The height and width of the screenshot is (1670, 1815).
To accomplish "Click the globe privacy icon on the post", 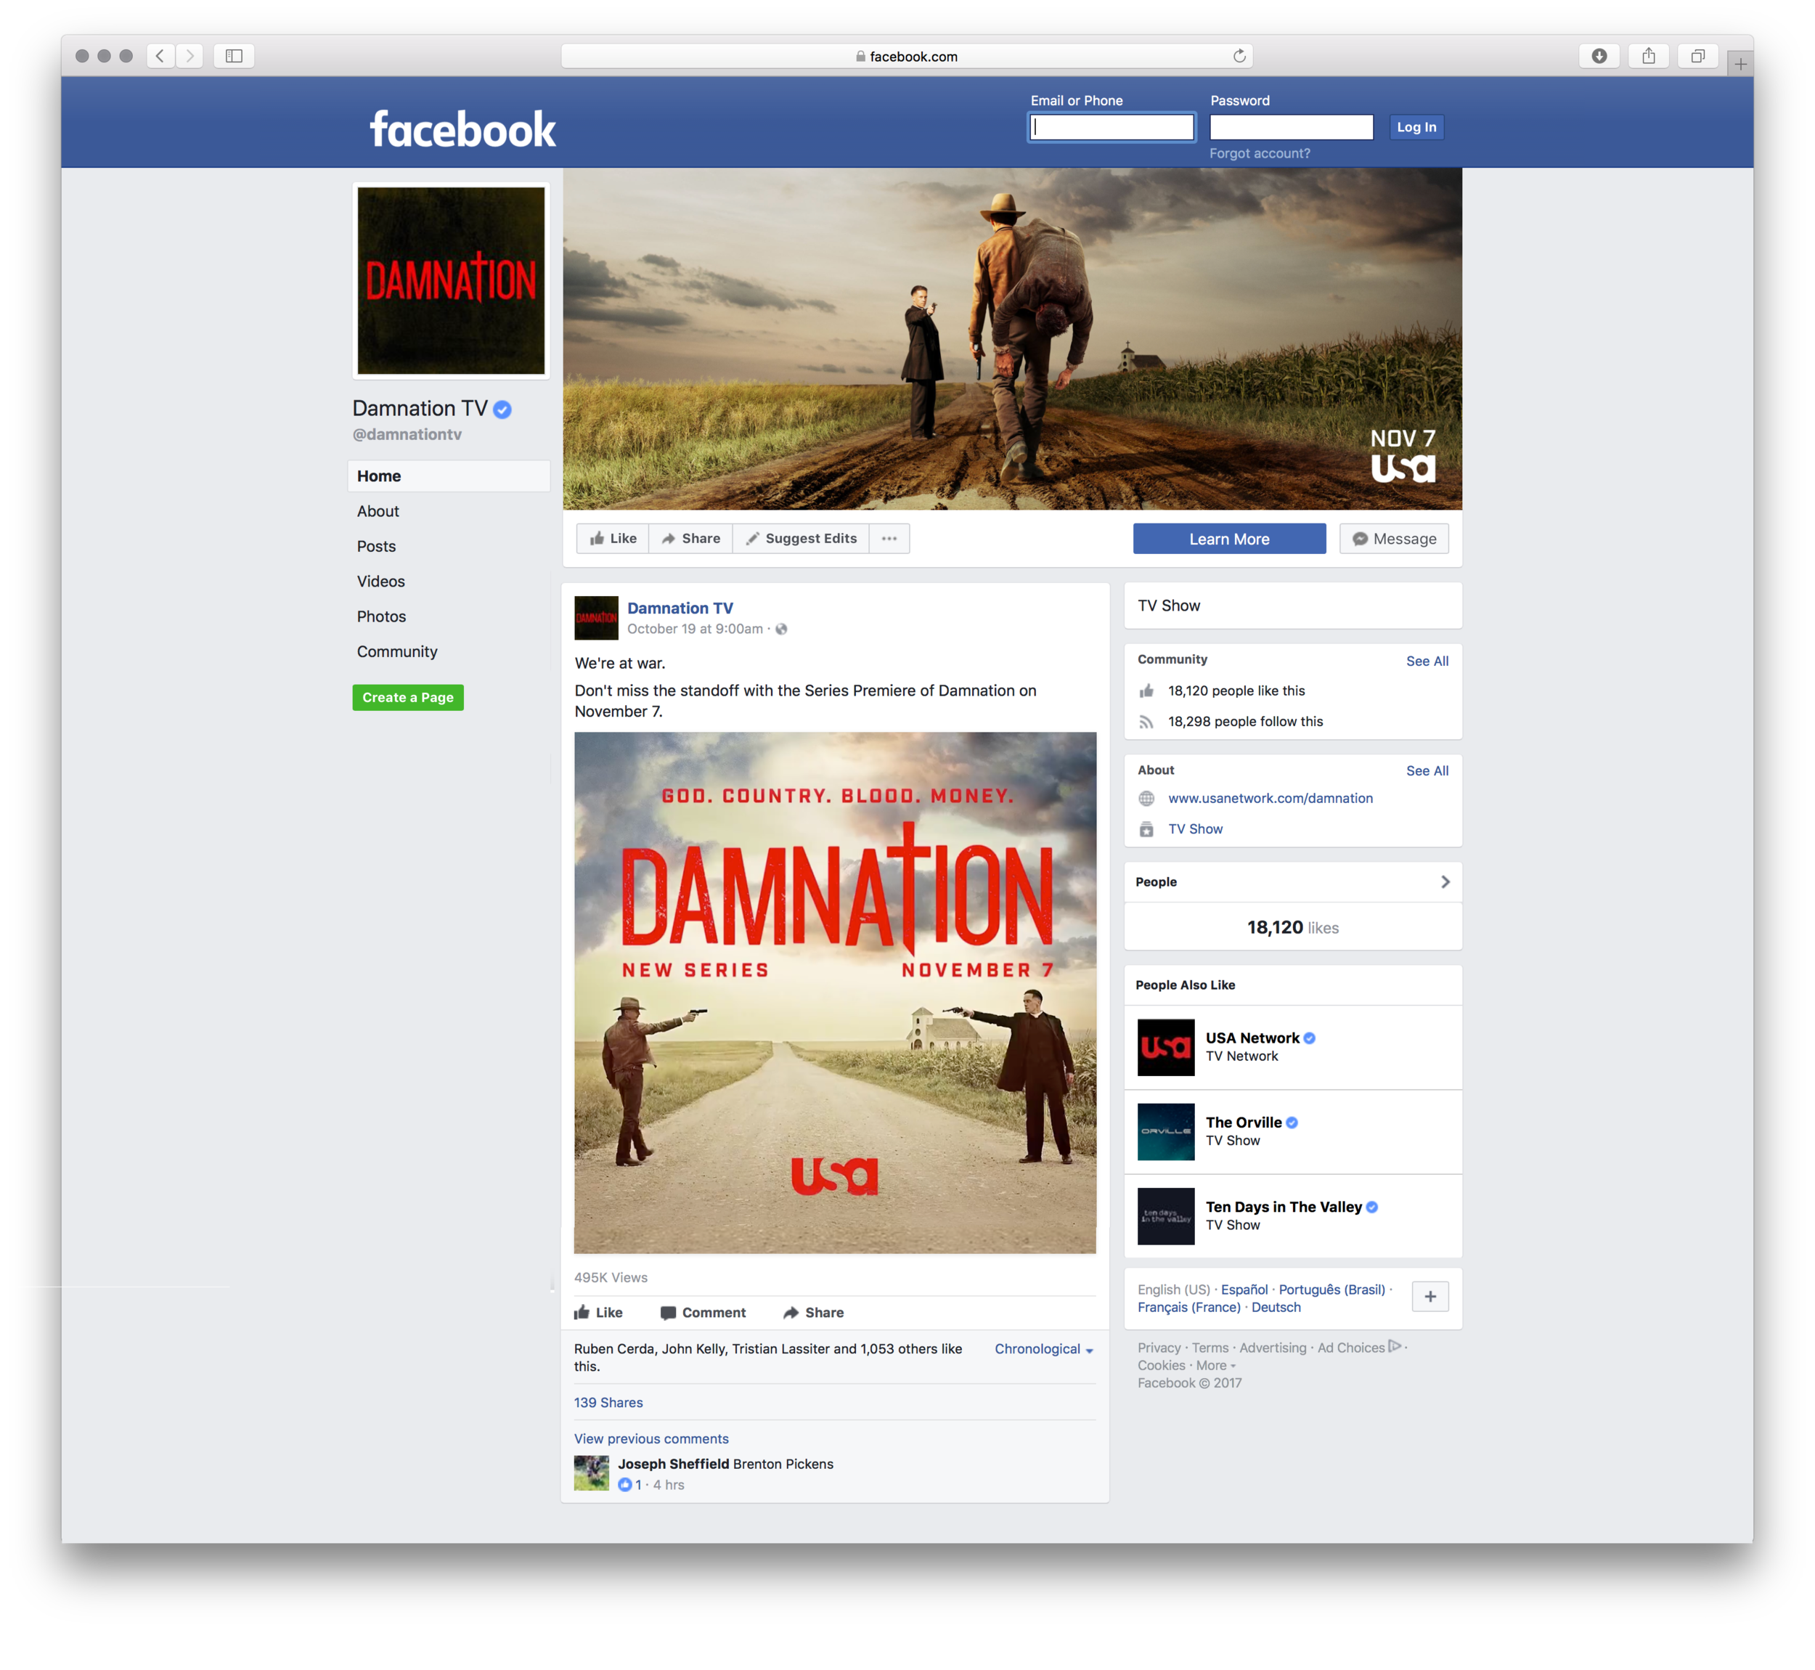I will click(781, 629).
